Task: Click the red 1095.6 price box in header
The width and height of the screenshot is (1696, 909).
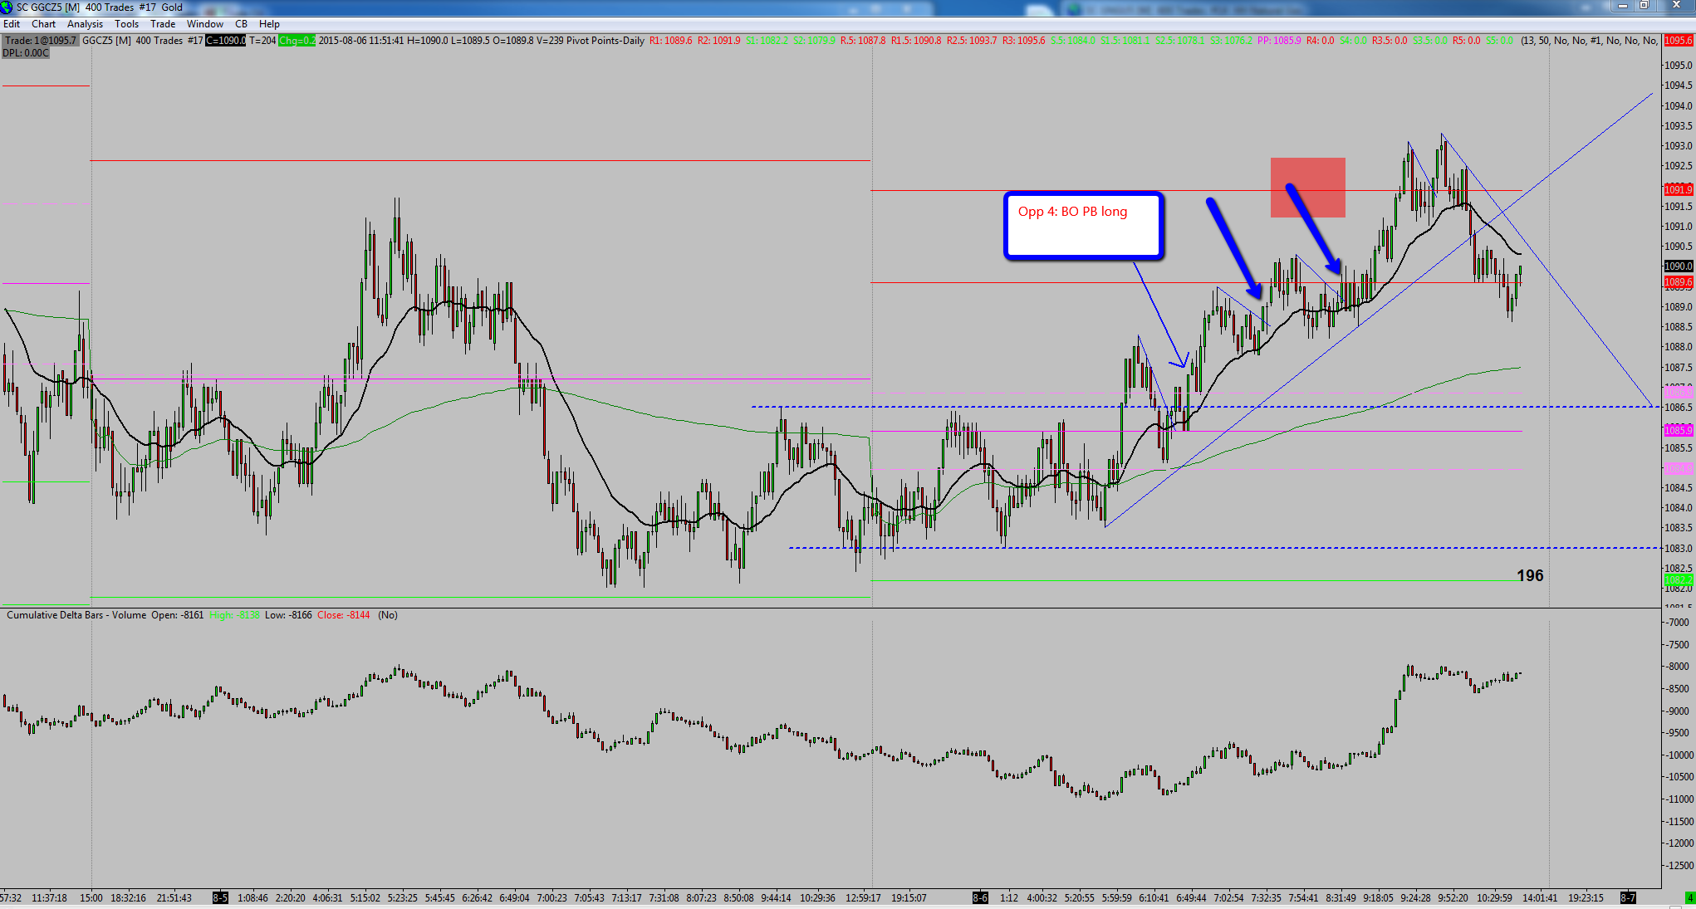Action: click(1679, 41)
